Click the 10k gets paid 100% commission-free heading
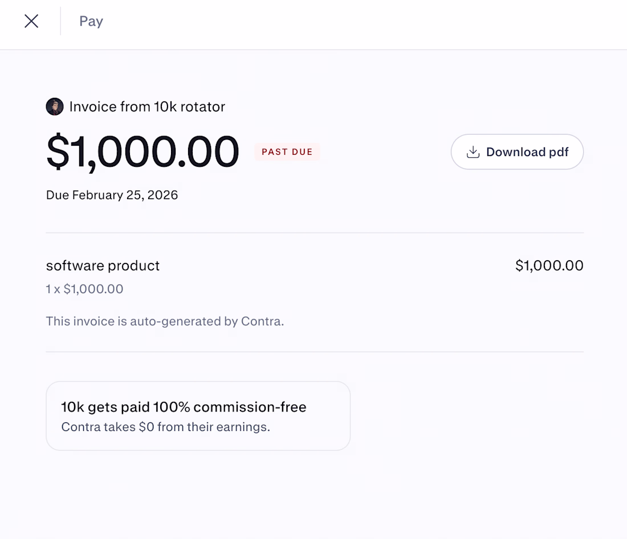 coord(184,407)
